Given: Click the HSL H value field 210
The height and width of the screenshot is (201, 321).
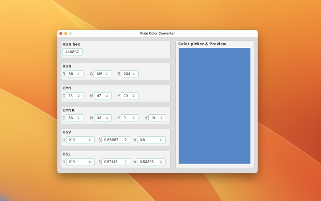Looking at the screenshot, I should (x=80, y=162).
